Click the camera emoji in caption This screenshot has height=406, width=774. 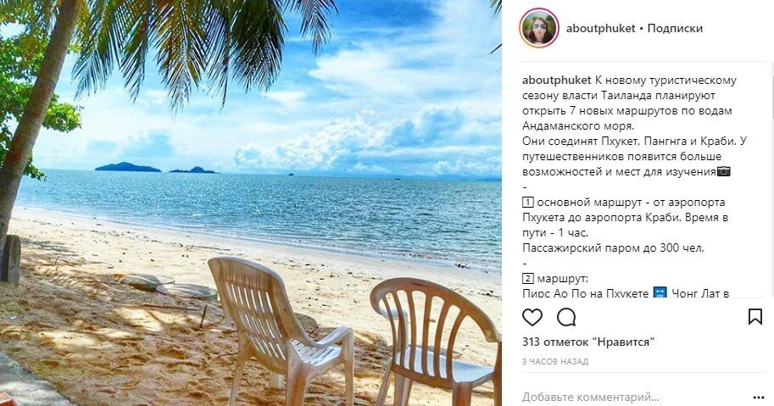click(x=724, y=172)
